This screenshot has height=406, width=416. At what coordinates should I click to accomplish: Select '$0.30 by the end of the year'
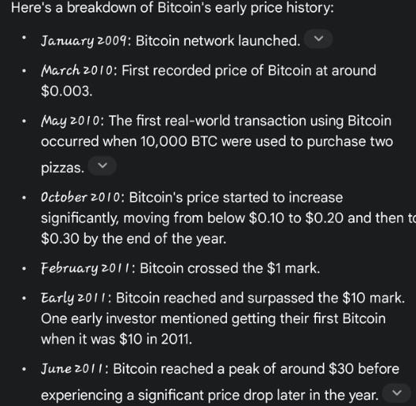pos(133,238)
